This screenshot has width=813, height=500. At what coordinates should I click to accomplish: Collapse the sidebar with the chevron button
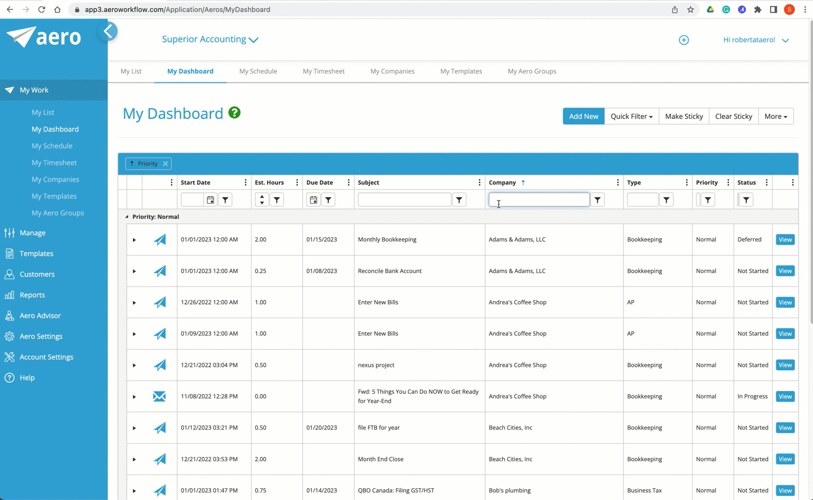[x=108, y=32]
